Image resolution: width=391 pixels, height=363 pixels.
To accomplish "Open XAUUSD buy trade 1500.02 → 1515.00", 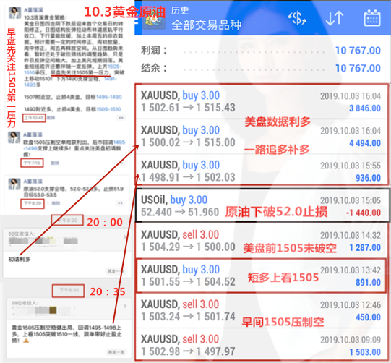I will [x=262, y=137].
